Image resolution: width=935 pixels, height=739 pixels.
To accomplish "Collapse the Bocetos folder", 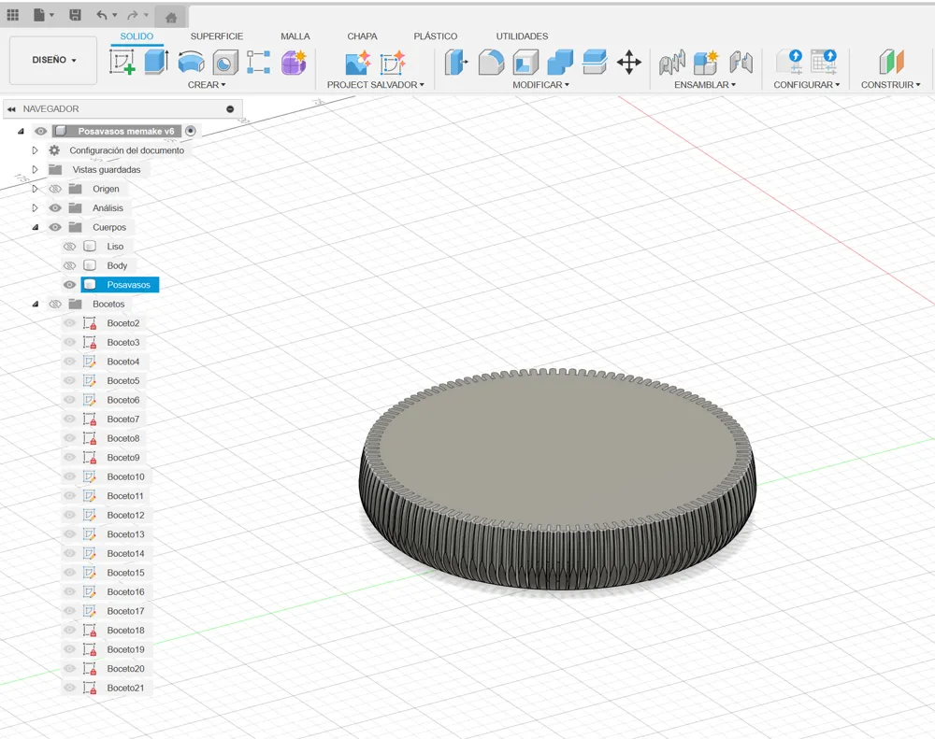I will 36,304.
